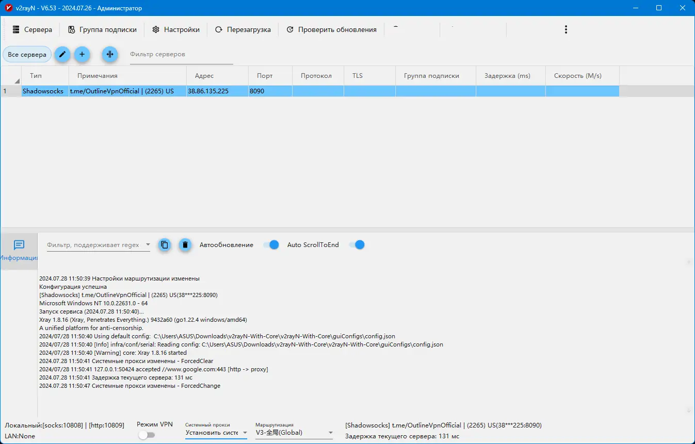
Task: Click the Локальный socks/http ports status text
Action: pos(64,425)
